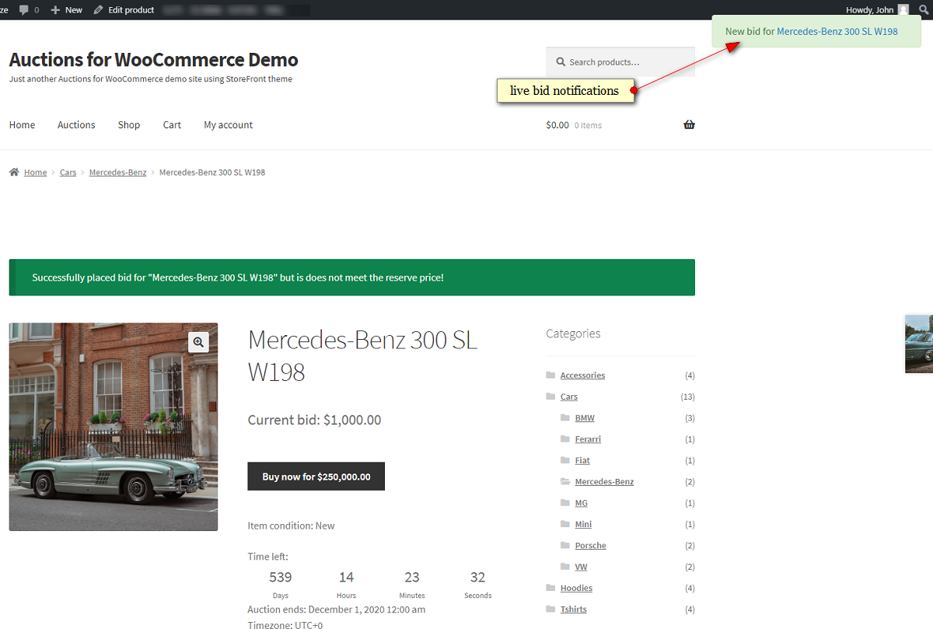
Task: Click the New plus icon in admin bar
Action: coord(58,9)
